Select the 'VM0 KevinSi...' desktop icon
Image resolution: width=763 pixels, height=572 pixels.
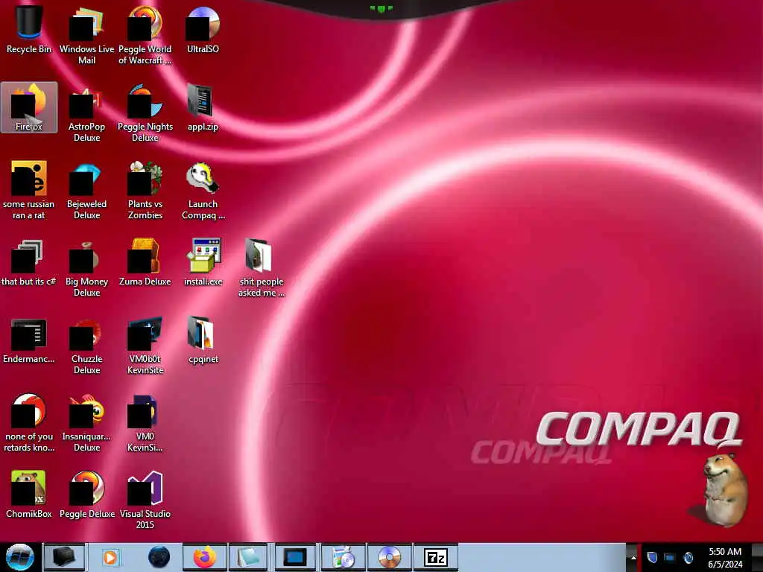pos(145,423)
